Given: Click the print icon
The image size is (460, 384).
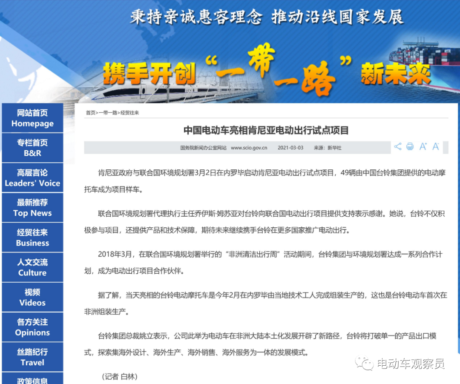Looking at the screenshot, I should click(410, 146).
